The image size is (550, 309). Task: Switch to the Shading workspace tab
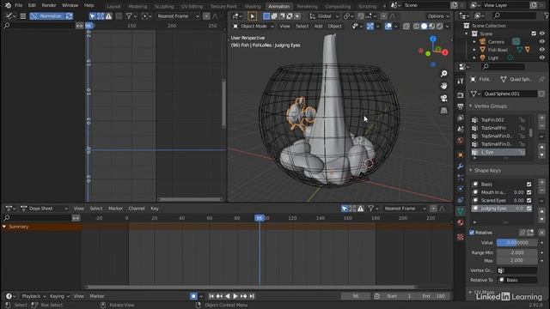pyautogui.click(x=253, y=6)
